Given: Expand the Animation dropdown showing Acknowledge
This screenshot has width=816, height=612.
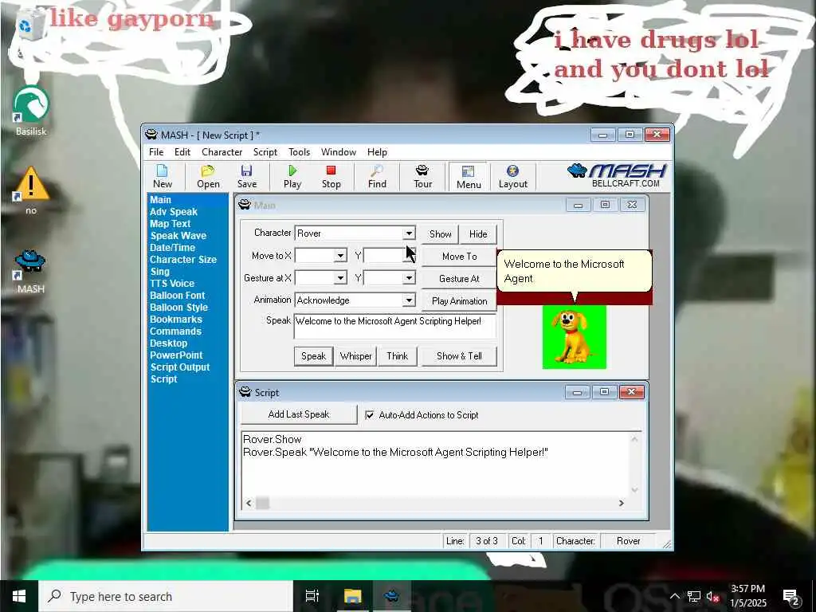Looking at the screenshot, I should click(x=409, y=300).
